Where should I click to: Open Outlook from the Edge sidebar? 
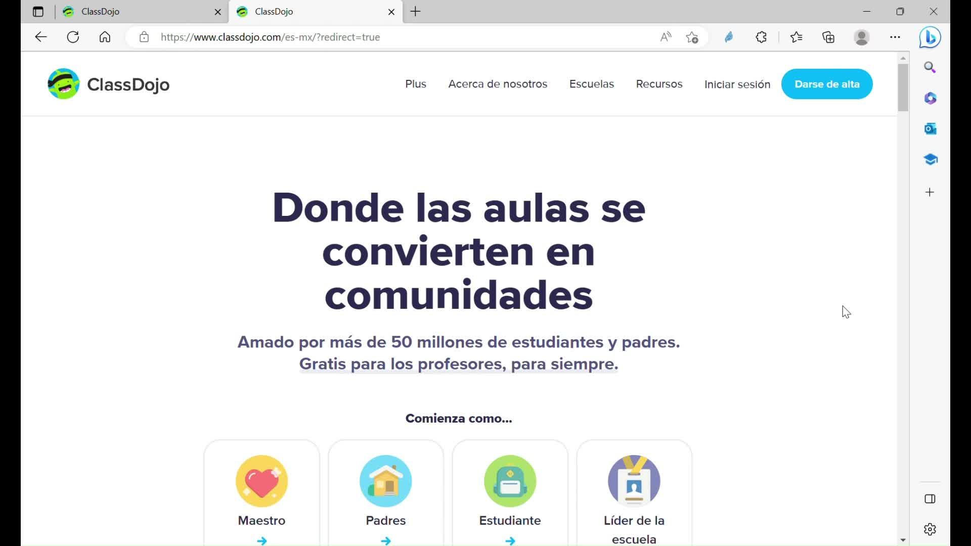click(x=930, y=129)
